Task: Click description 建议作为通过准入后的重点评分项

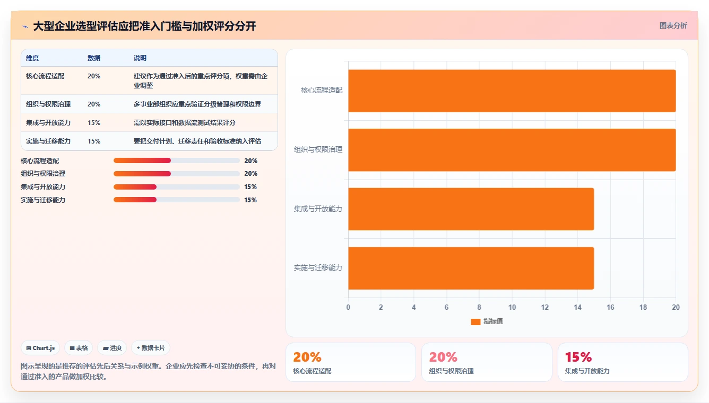Action: [201, 80]
